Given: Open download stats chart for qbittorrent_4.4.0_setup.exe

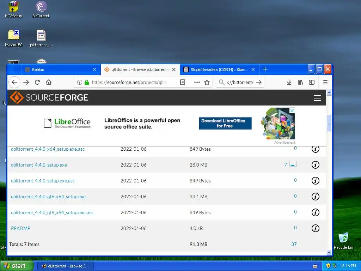Looking at the screenshot, I should 293,164.
